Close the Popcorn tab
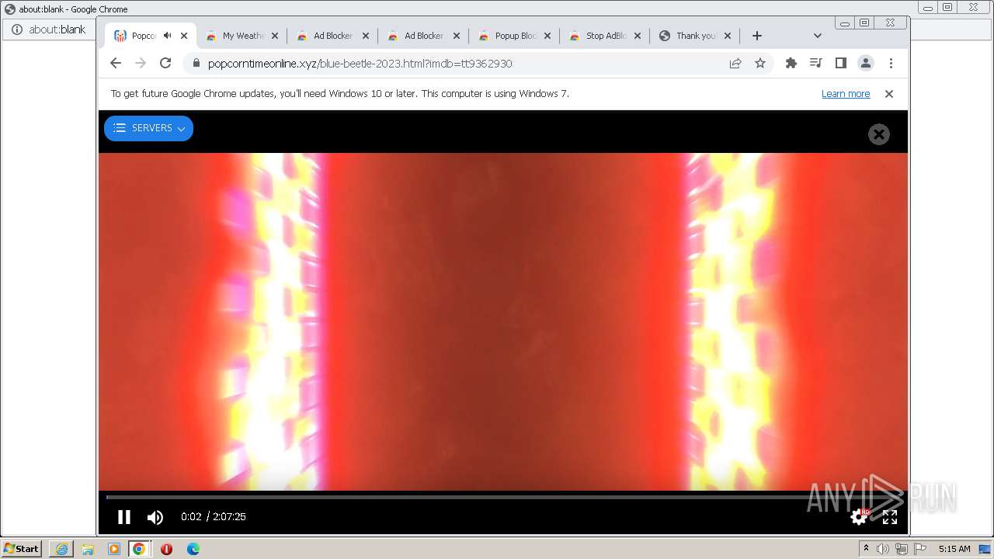 pos(184,36)
